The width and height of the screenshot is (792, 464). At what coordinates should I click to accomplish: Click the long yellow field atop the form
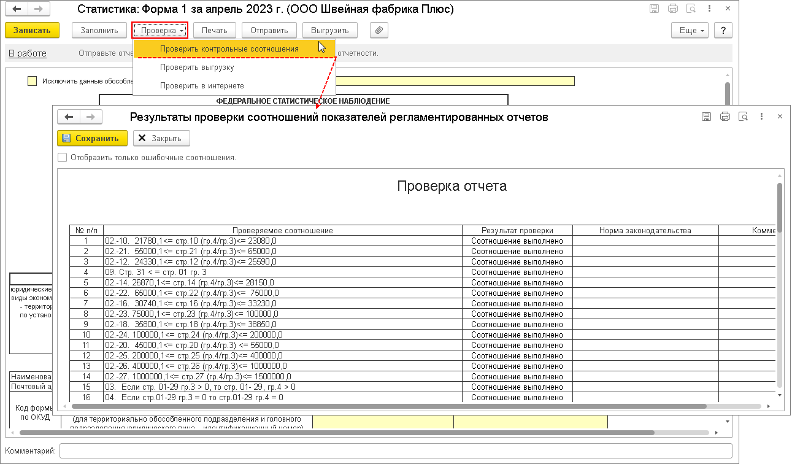point(455,81)
